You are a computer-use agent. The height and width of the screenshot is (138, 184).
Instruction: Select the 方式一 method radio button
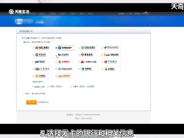[x=24, y=42]
